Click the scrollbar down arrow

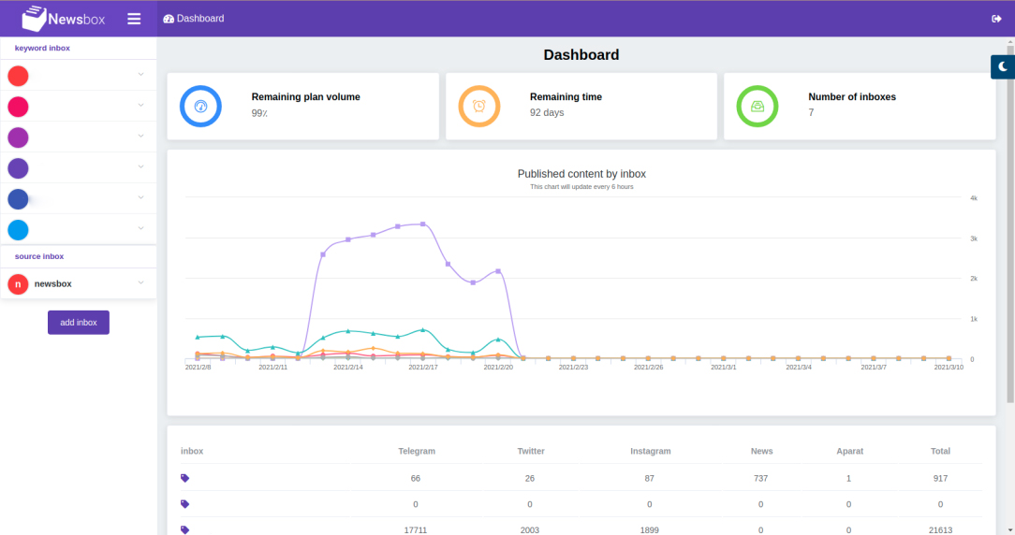1010,530
